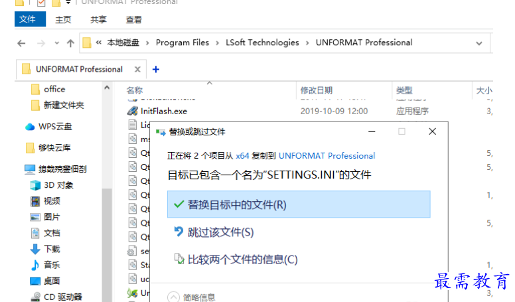Screen dimensions: 515x302
Task: Click UNFORMAT Professional destination link in dialog
Action: point(327,156)
